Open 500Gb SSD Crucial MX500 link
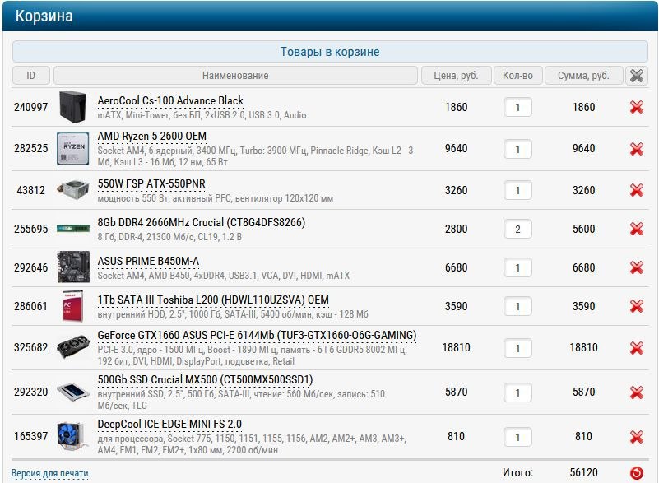The width and height of the screenshot is (659, 483). (x=205, y=379)
